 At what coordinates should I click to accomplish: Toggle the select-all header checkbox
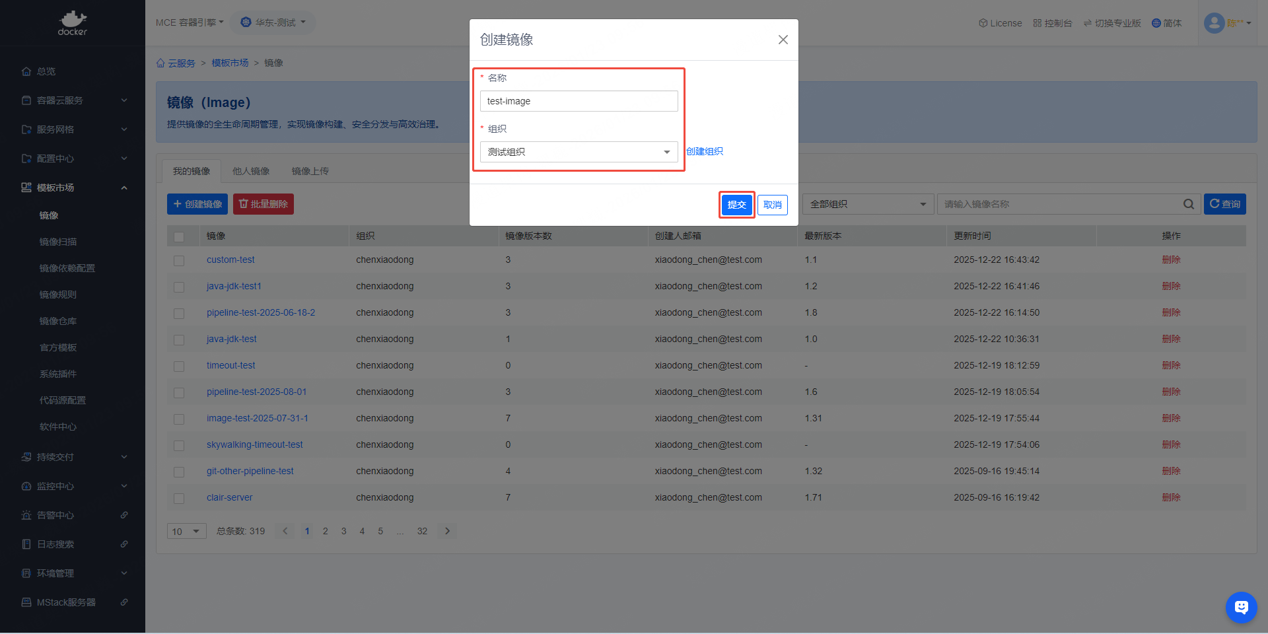(x=179, y=236)
